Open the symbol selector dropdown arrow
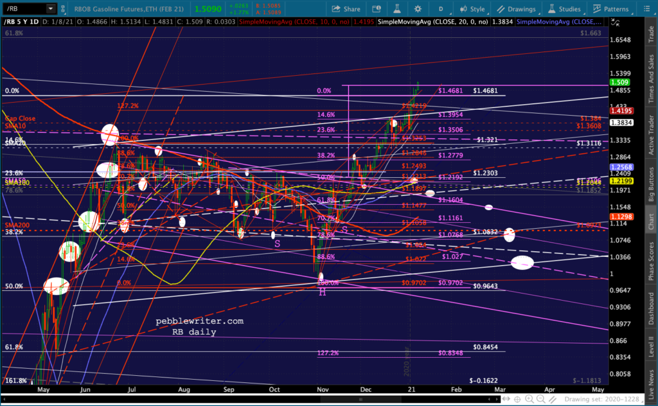 click(51, 8)
